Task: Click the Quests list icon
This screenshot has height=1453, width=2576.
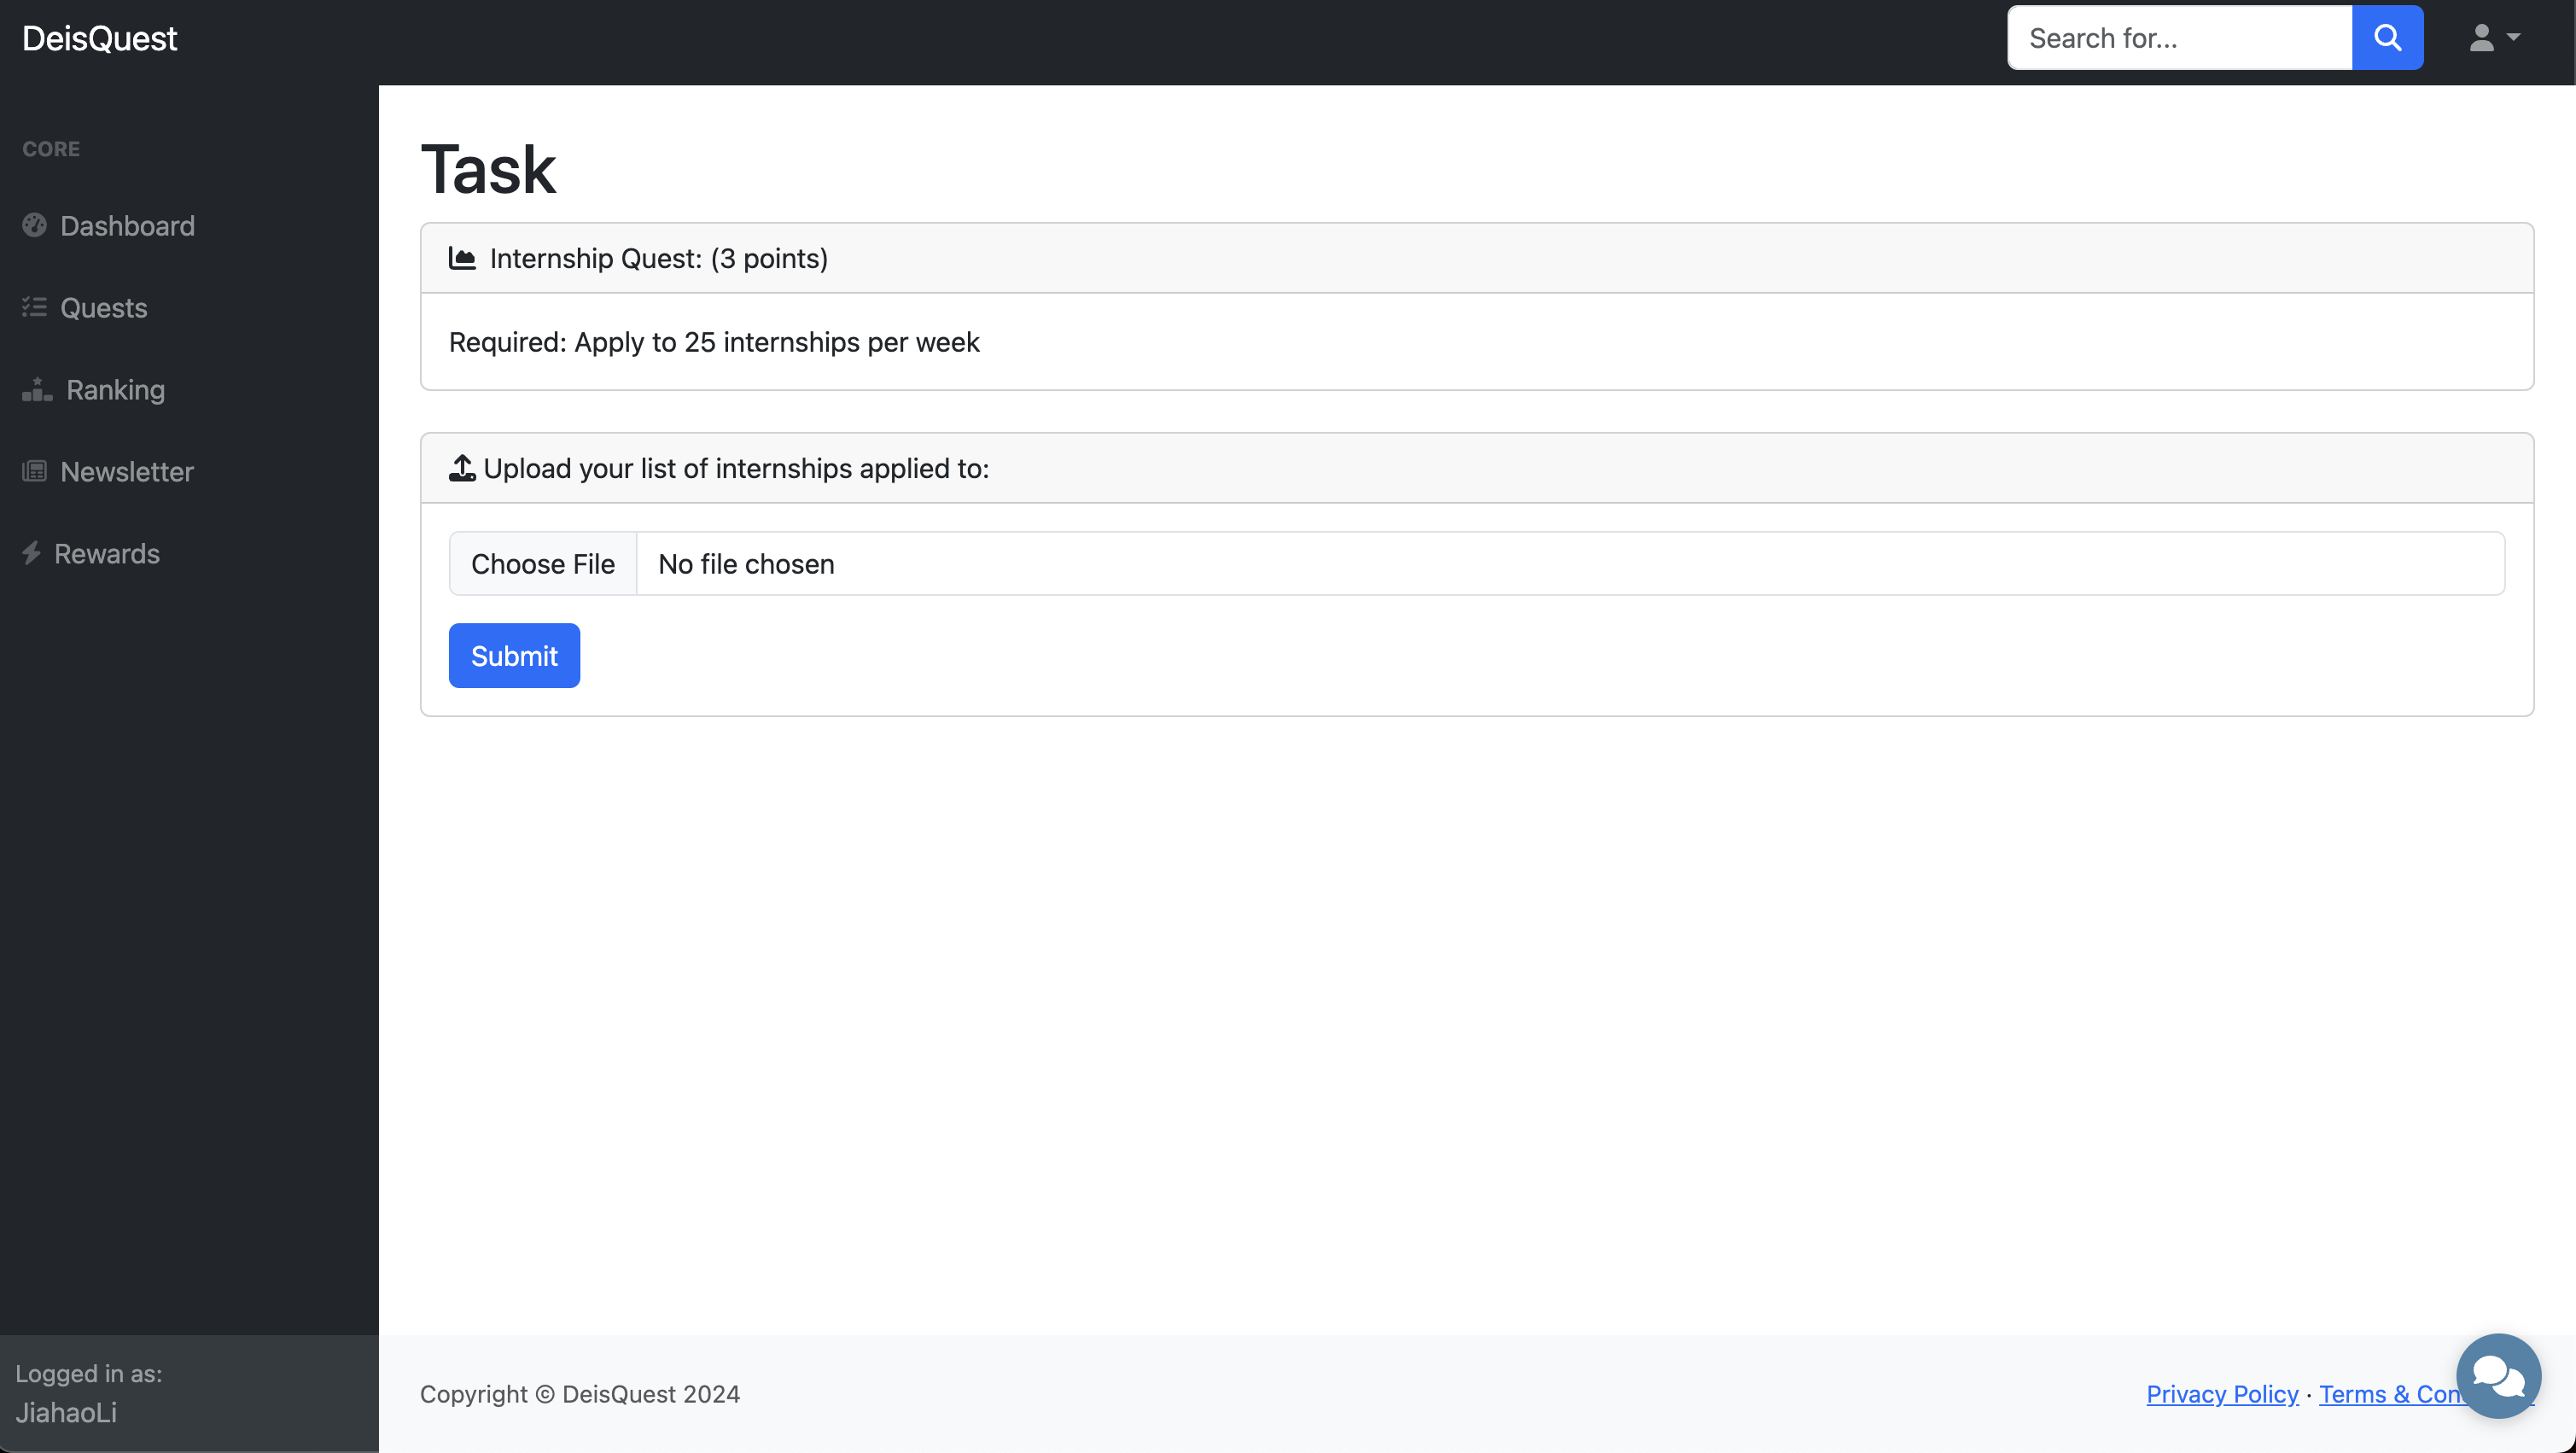Action: pos(35,307)
